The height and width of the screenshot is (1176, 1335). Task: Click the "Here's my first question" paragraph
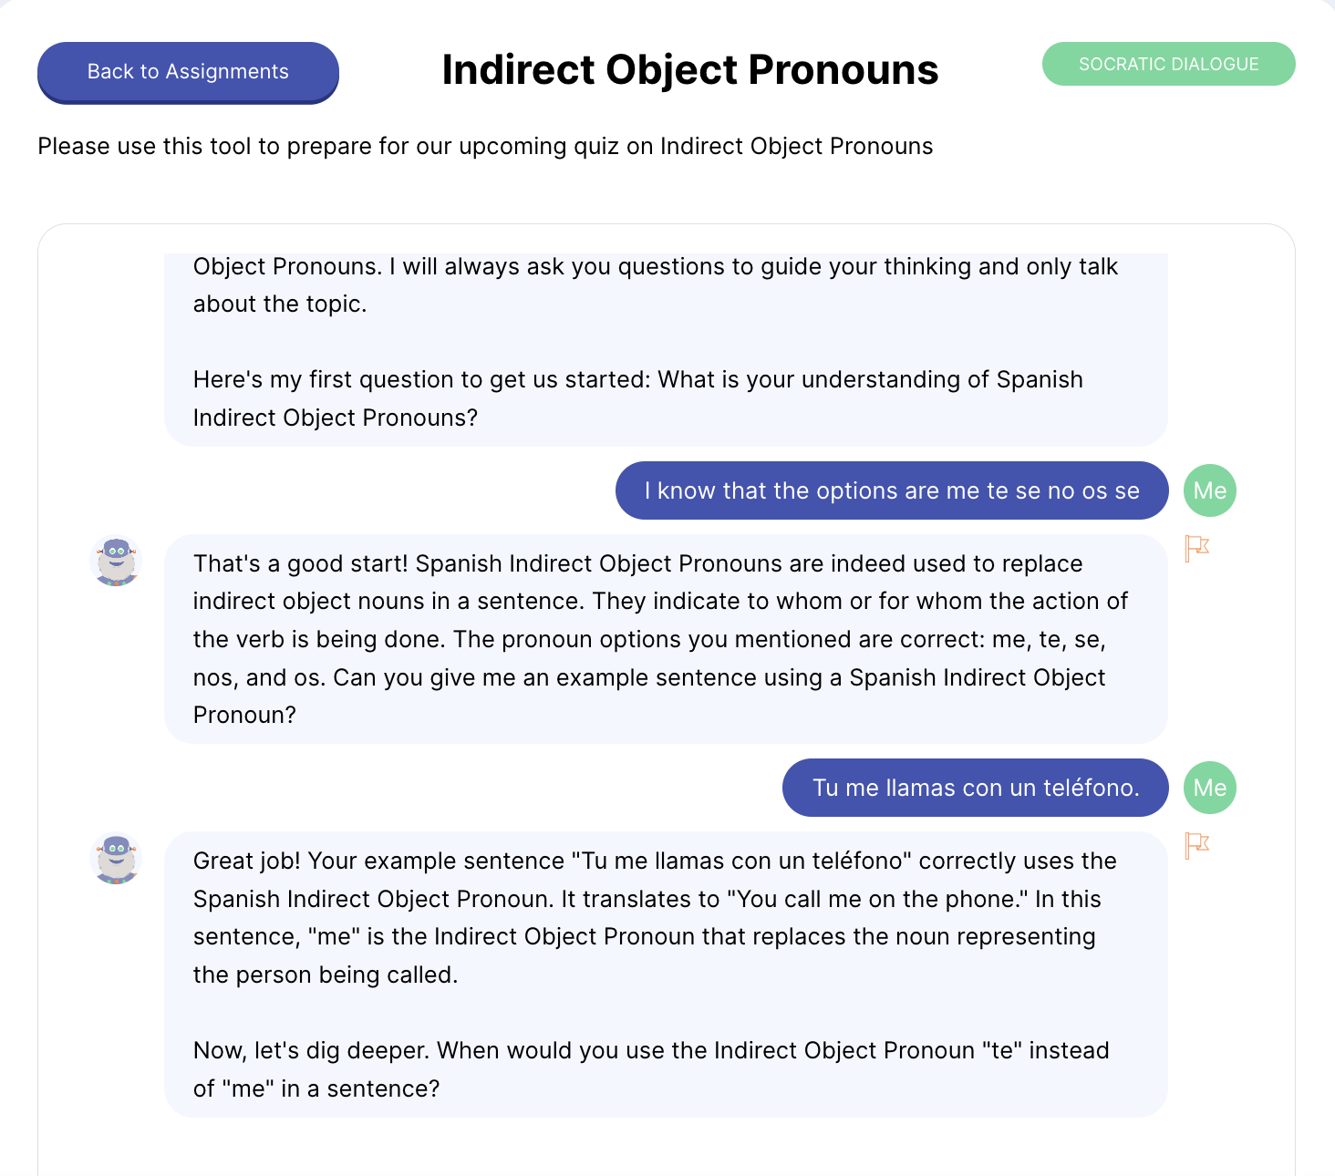637,398
